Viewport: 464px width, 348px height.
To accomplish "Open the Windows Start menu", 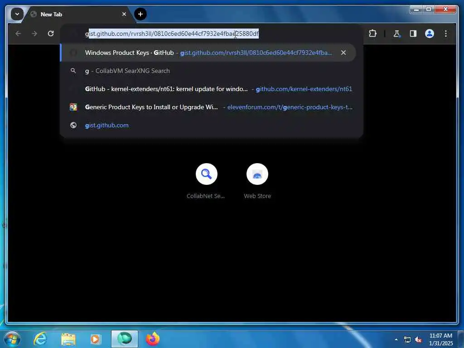I will coord(12,339).
